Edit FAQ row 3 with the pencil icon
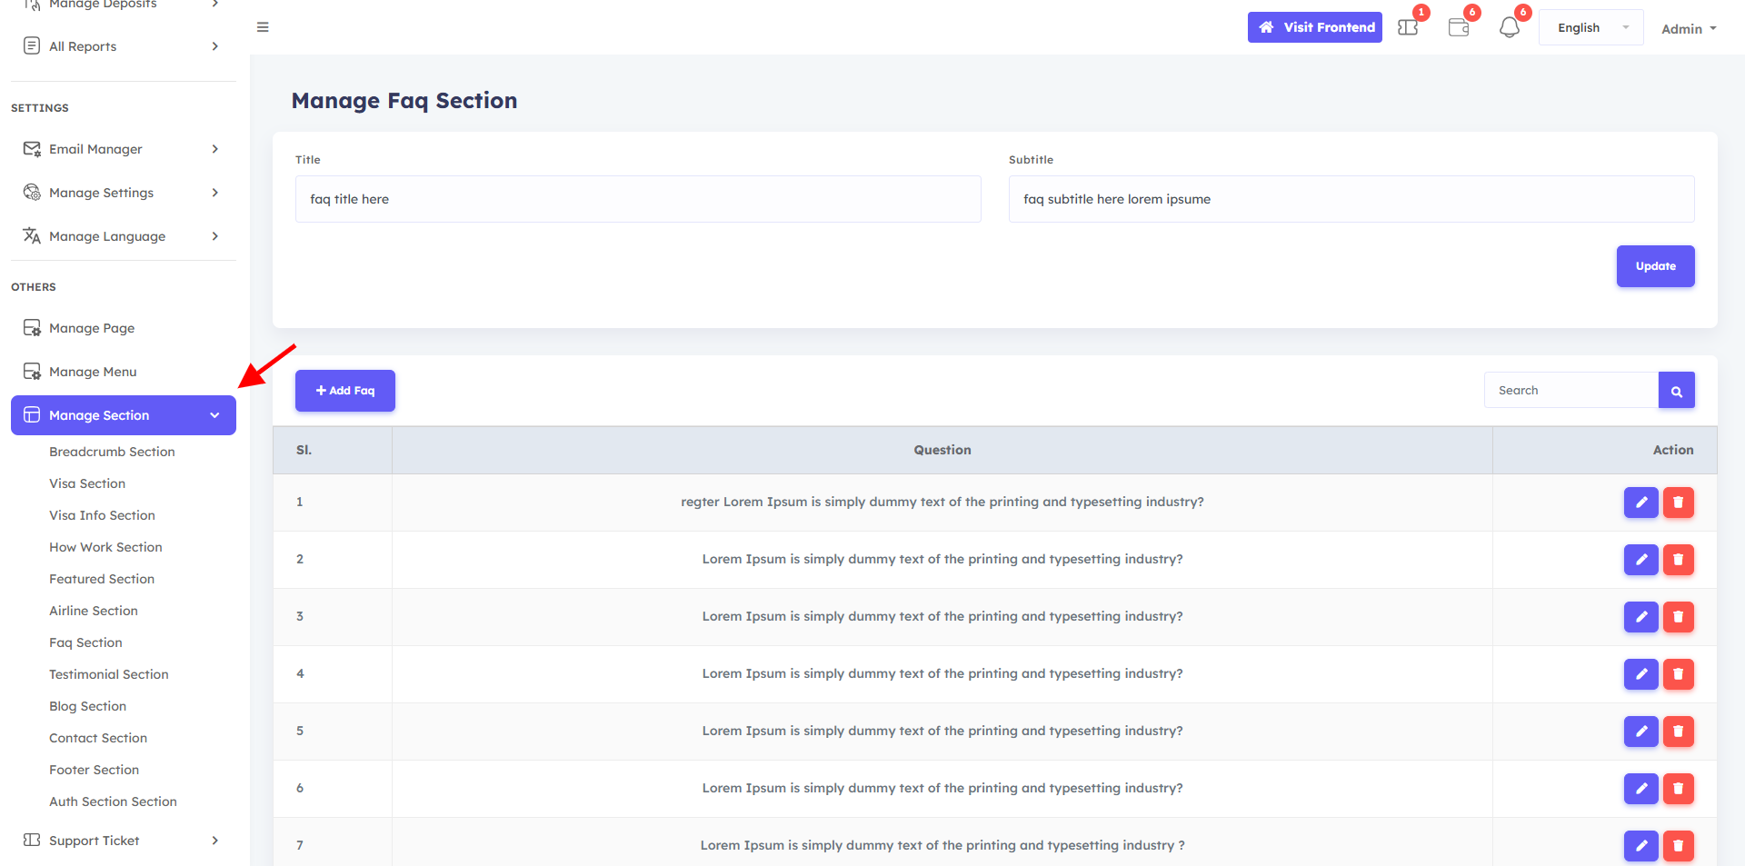 tap(1641, 617)
